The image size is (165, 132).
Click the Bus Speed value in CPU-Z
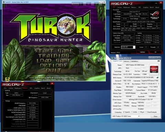tap(127, 40)
